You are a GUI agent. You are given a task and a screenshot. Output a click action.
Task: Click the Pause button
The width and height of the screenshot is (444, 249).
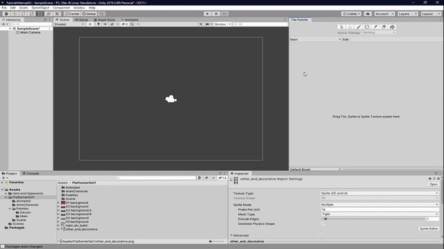[x=216, y=14]
